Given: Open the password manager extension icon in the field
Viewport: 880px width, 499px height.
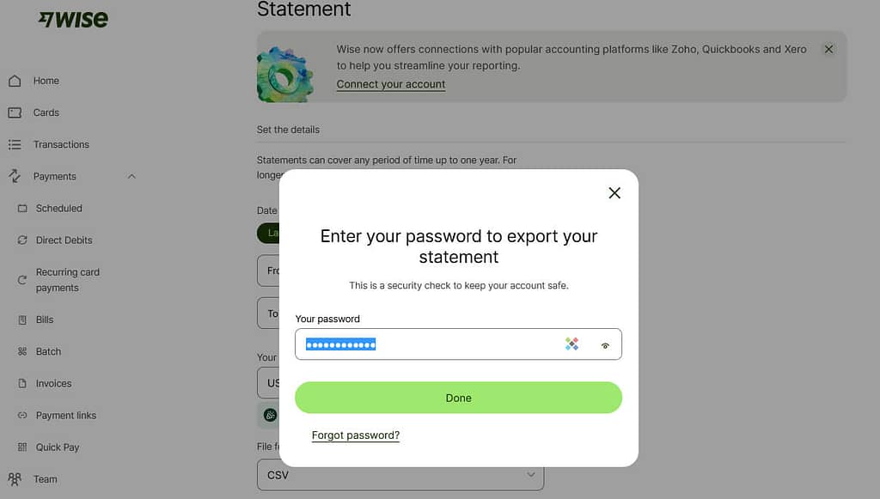Looking at the screenshot, I should click(x=571, y=344).
